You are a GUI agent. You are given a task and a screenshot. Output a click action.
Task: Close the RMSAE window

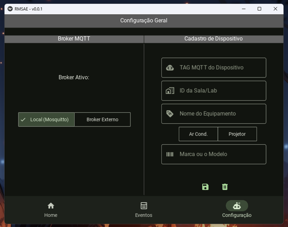pos(275,9)
